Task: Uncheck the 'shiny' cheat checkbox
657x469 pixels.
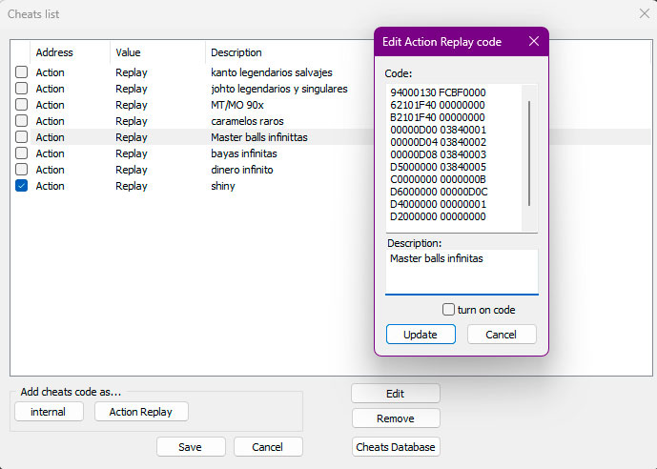Action: point(21,186)
